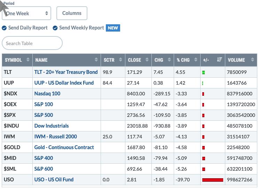This screenshot has width=258, height=189.
Task: Open UUP - US Dollar Index Fund link
Action: [x=64, y=83]
